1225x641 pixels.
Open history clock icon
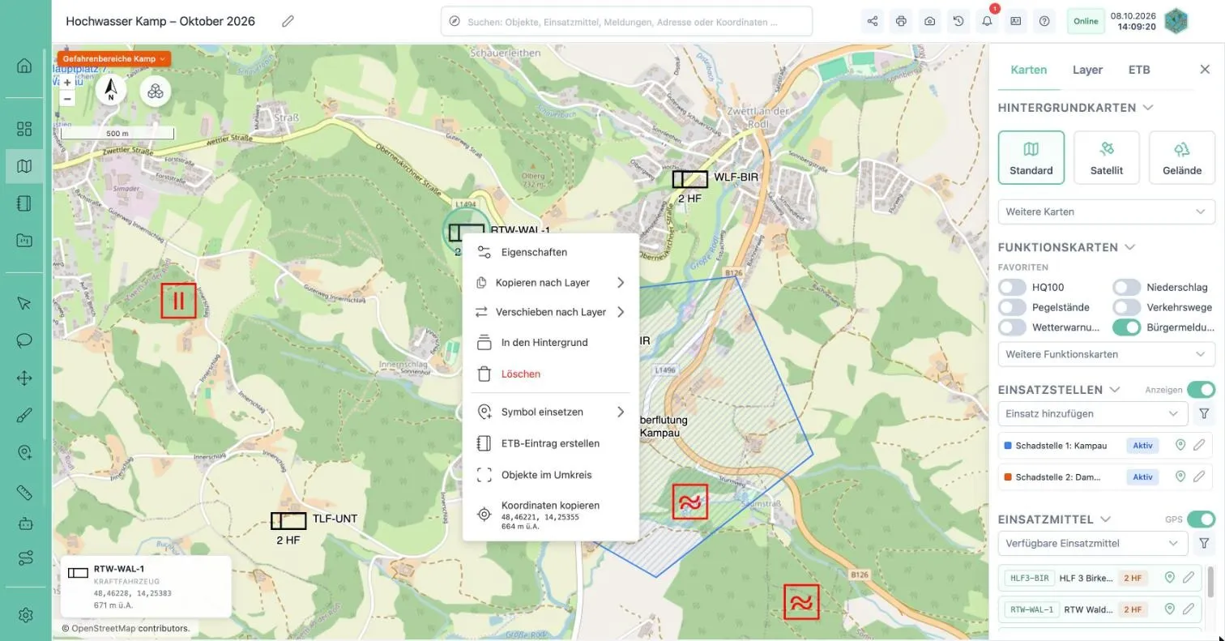coord(958,21)
